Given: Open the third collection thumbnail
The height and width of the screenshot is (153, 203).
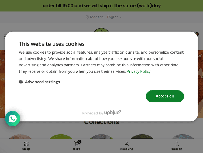Looking at the screenshot, I should (x=101, y=136).
